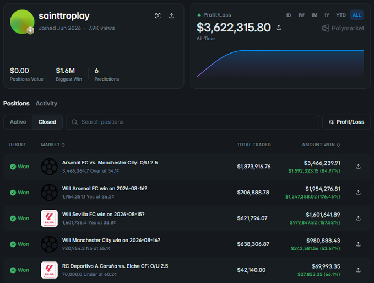Open Arsenal FC vs. Manchester City: O/U 2.5 market
Screen dimensions: 374x283
[110, 163]
